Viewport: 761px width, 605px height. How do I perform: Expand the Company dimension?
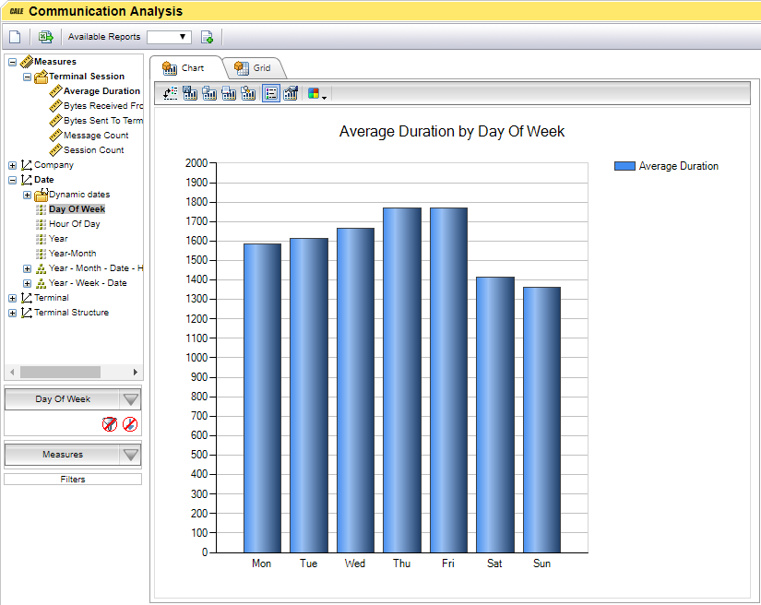(13, 165)
